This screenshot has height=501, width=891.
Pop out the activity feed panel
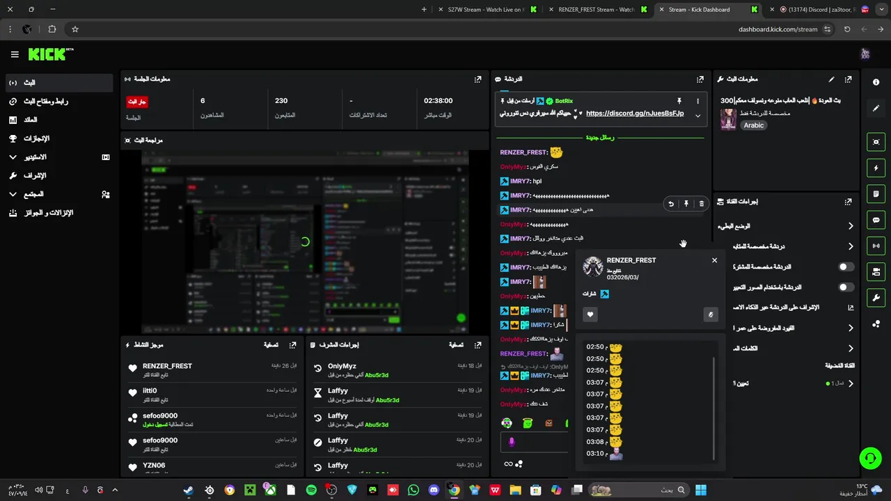coord(292,345)
